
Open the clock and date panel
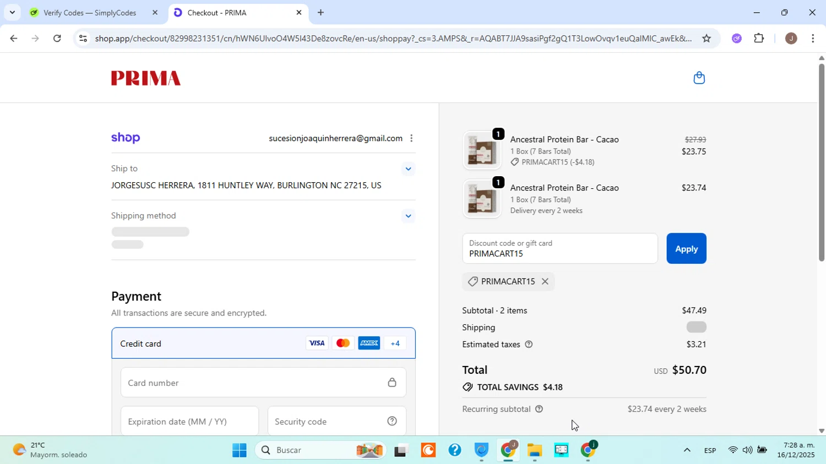796,450
